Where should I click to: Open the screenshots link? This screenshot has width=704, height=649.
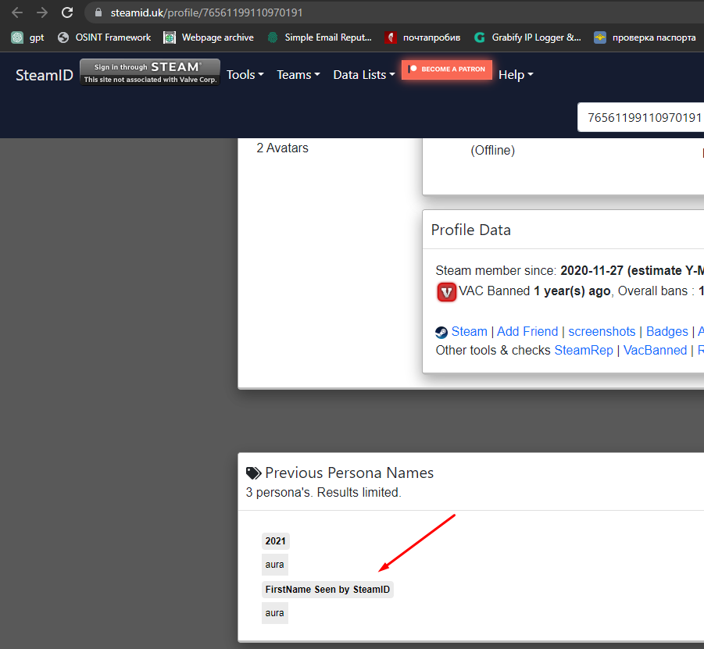click(x=602, y=332)
